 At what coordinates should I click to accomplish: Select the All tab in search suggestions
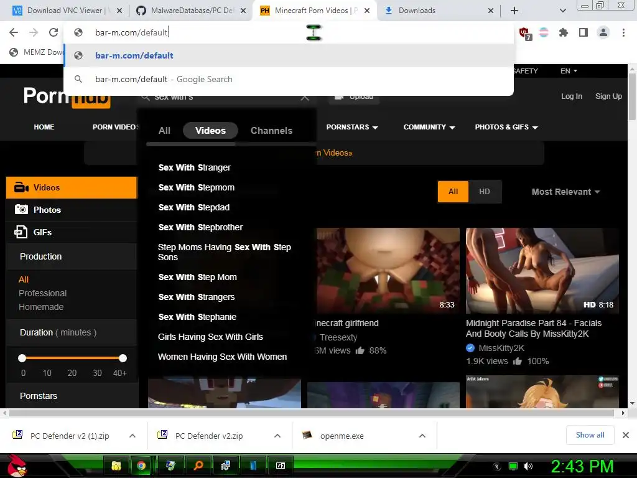pos(164,131)
